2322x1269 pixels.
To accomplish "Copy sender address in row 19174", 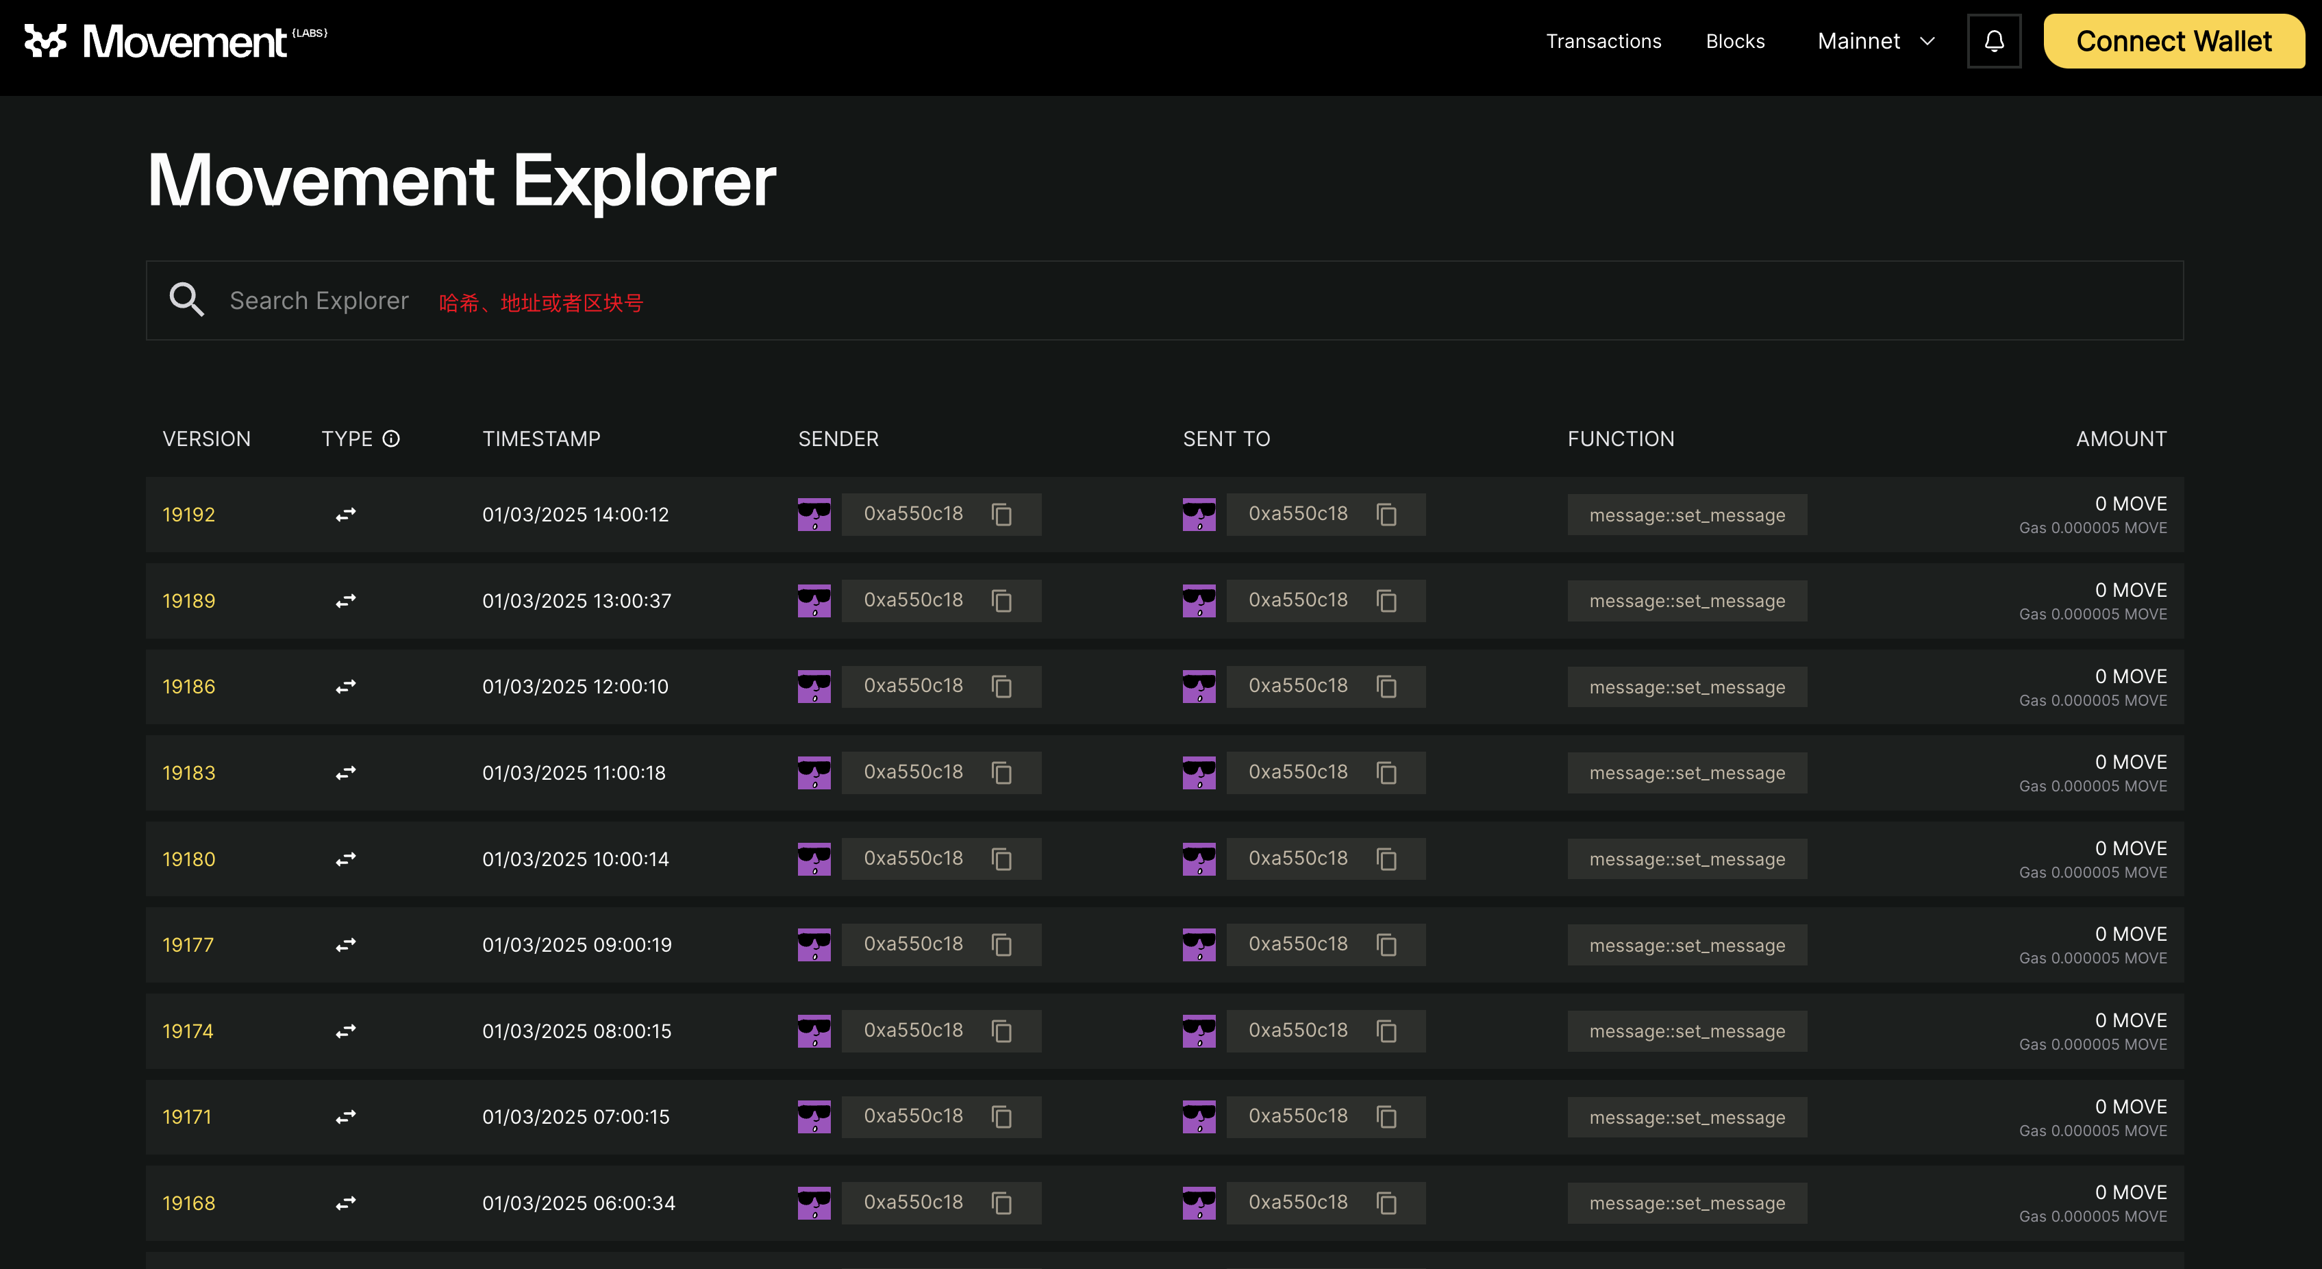I will click(1001, 1031).
